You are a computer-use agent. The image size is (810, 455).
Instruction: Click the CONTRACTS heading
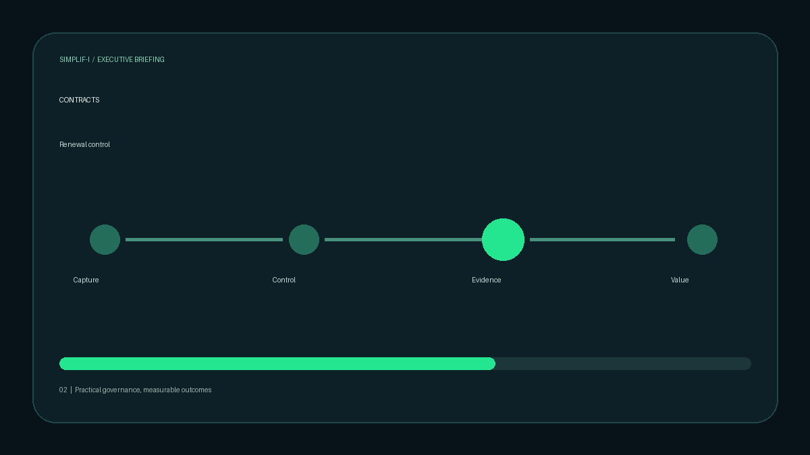click(79, 100)
